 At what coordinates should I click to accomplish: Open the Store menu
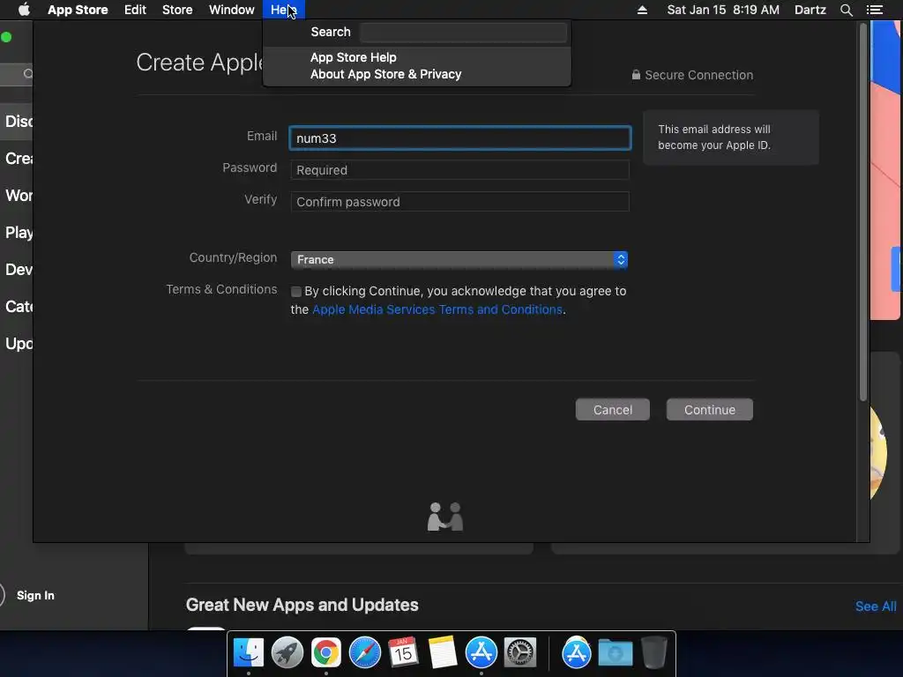177,10
